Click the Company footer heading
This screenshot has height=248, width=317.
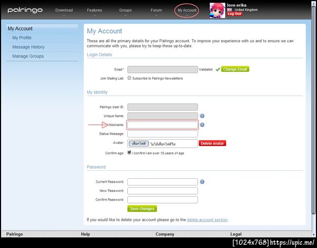click(x=165, y=234)
